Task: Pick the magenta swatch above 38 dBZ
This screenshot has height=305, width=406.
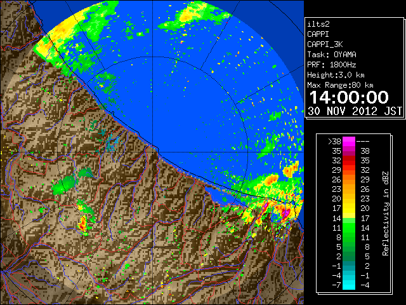Action: tap(349, 142)
